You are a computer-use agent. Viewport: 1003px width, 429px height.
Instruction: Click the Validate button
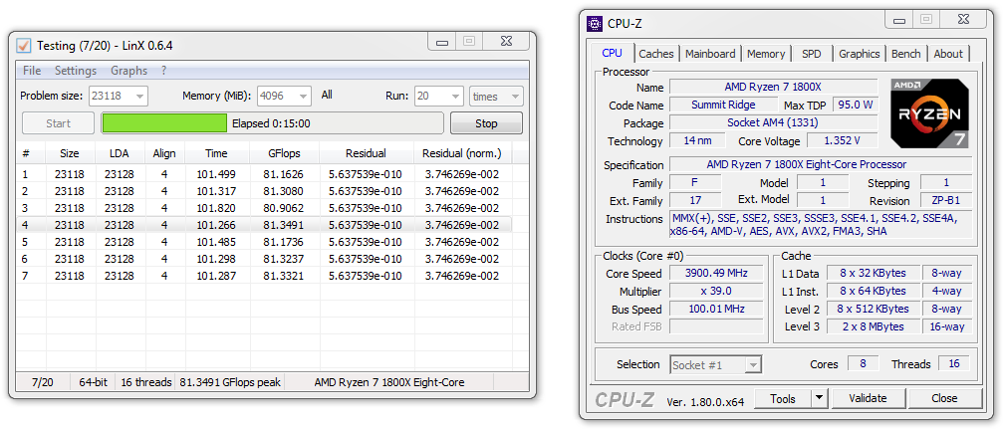coord(868,398)
